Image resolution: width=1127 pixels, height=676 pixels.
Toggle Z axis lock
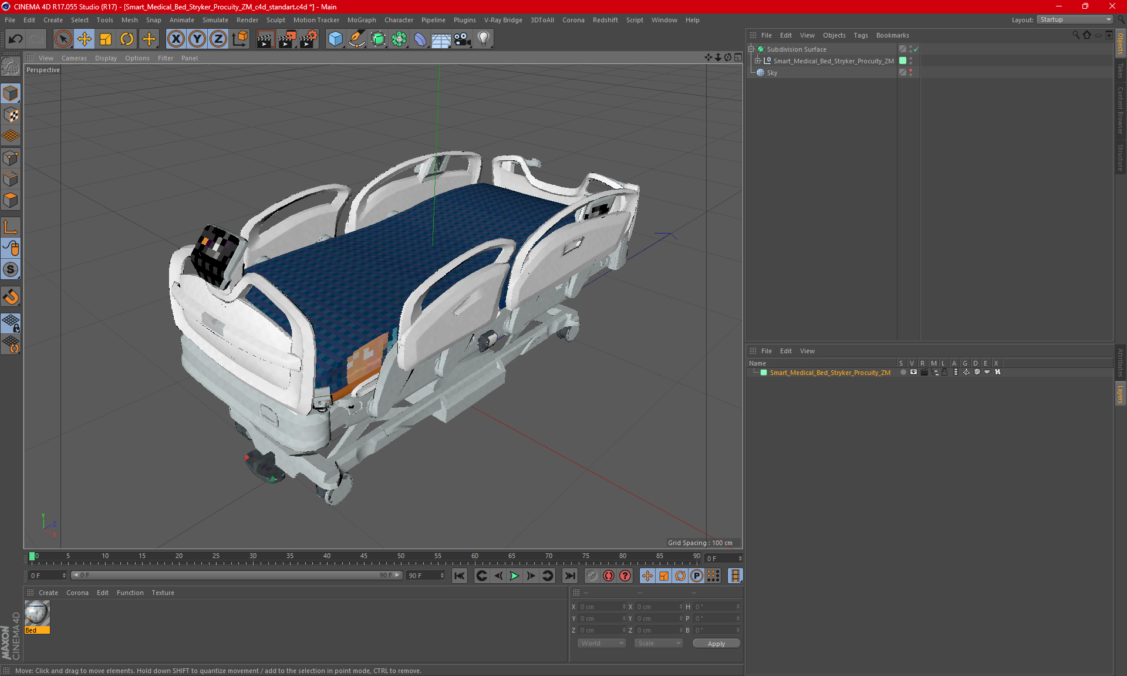(x=218, y=39)
